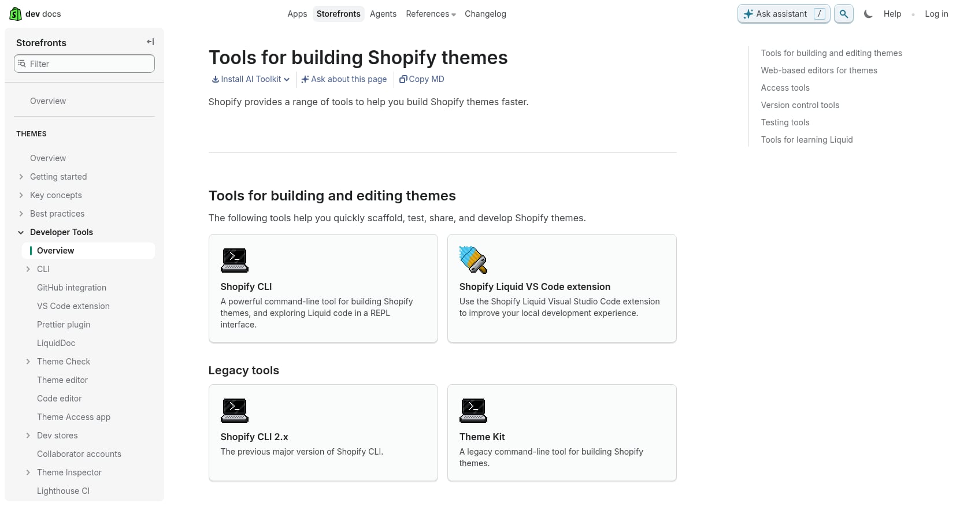Open Theme Access app sidebar page

click(73, 417)
